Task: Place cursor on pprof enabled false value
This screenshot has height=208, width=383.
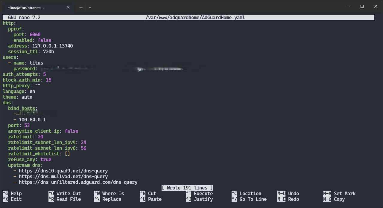Action: (x=44, y=40)
